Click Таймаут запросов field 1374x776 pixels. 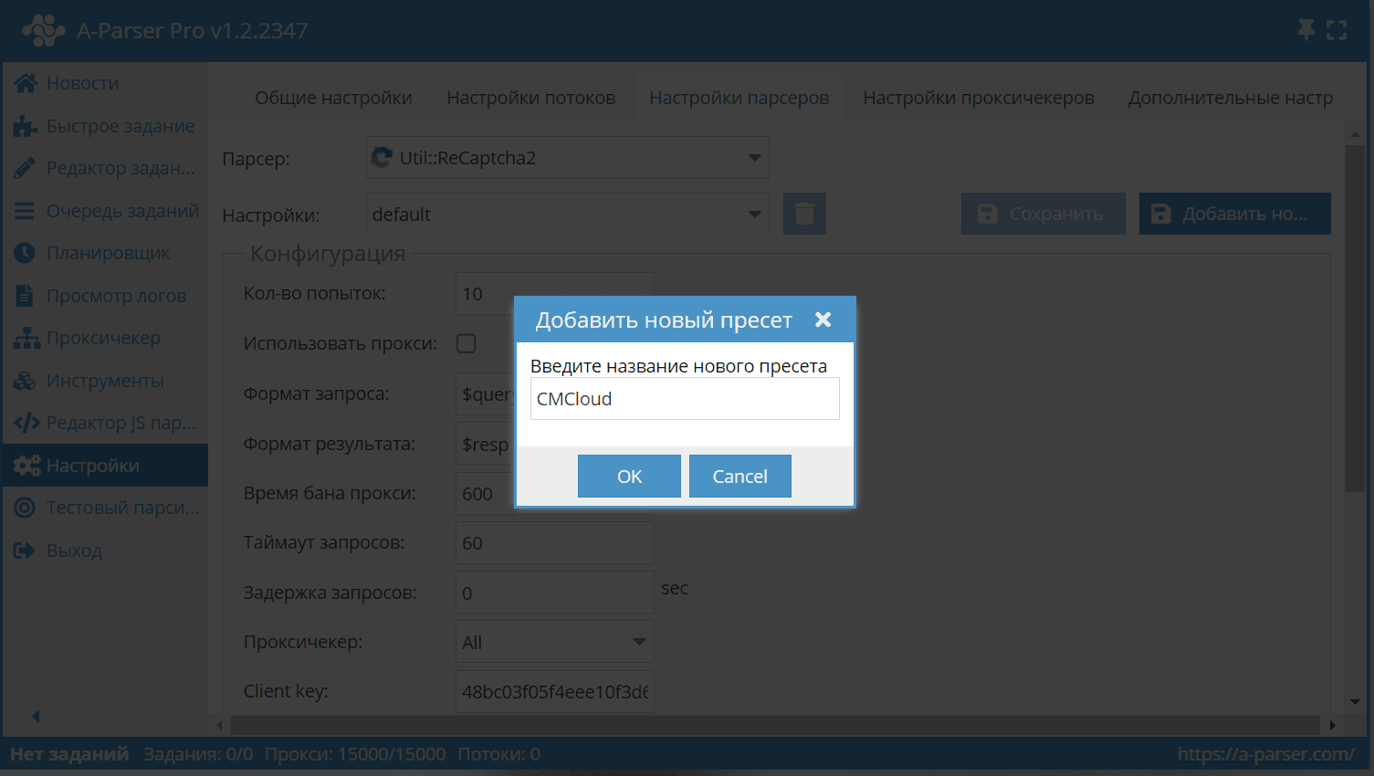point(554,542)
